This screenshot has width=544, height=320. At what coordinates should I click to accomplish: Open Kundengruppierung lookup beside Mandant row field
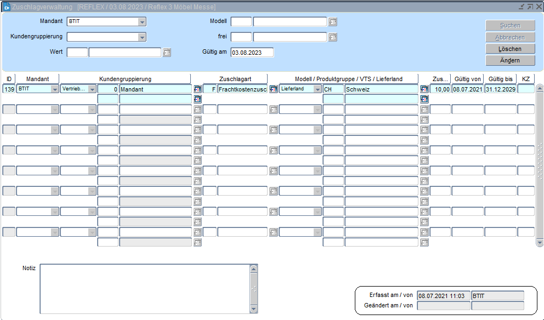[197, 89]
